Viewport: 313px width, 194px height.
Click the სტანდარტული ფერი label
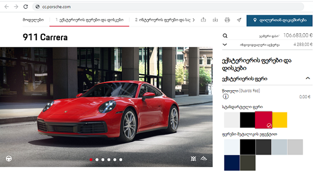tap(243, 107)
